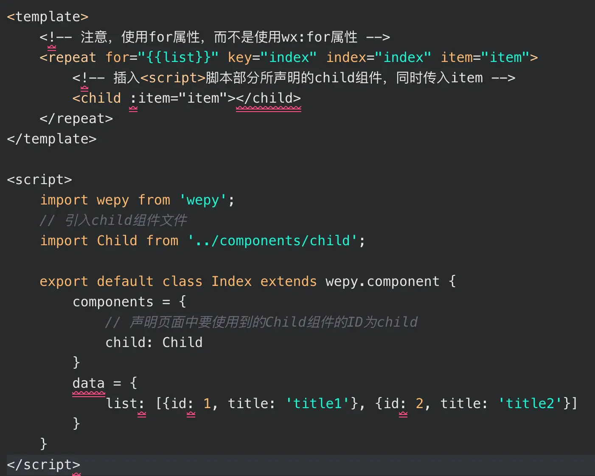This screenshot has width=595, height=476.
Task: Click the 'title1' string in the list
Action: [317, 403]
